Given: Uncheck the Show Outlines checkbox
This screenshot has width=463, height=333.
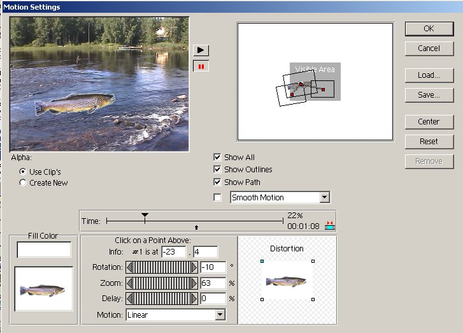Looking at the screenshot, I should coord(217,169).
